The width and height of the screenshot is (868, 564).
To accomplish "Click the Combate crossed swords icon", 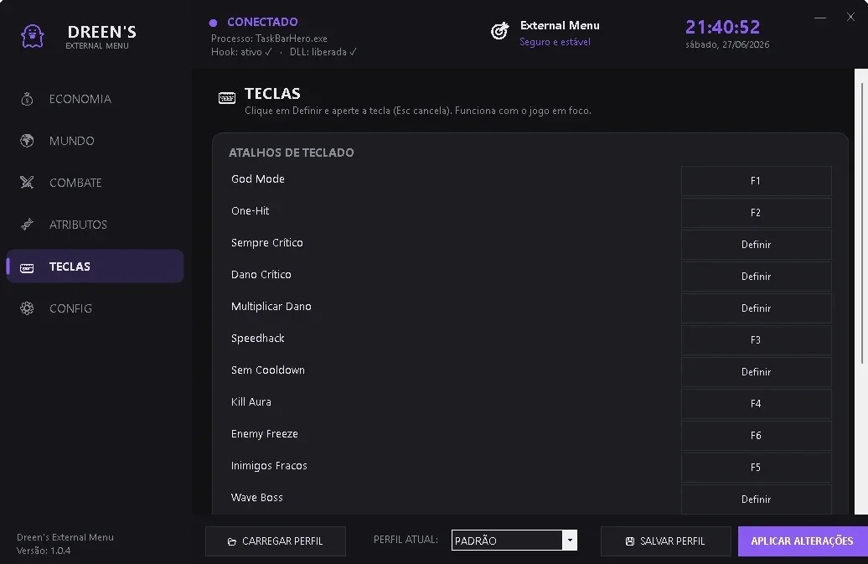I will [x=27, y=182].
